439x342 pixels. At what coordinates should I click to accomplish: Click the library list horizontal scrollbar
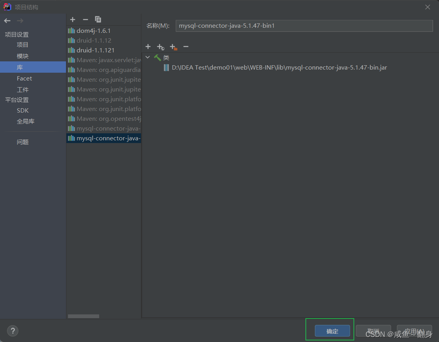click(84, 316)
